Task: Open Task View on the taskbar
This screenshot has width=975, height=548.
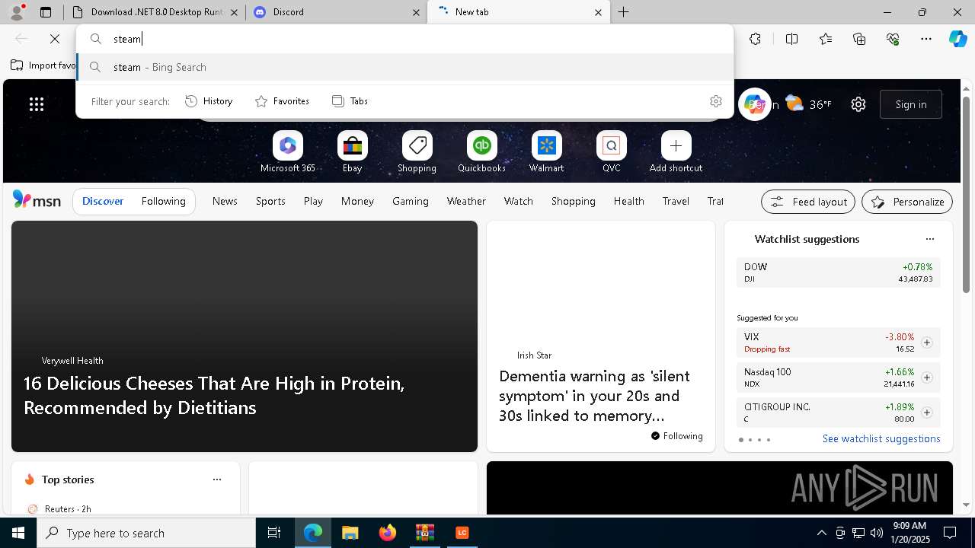Action: (x=274, y=533)
